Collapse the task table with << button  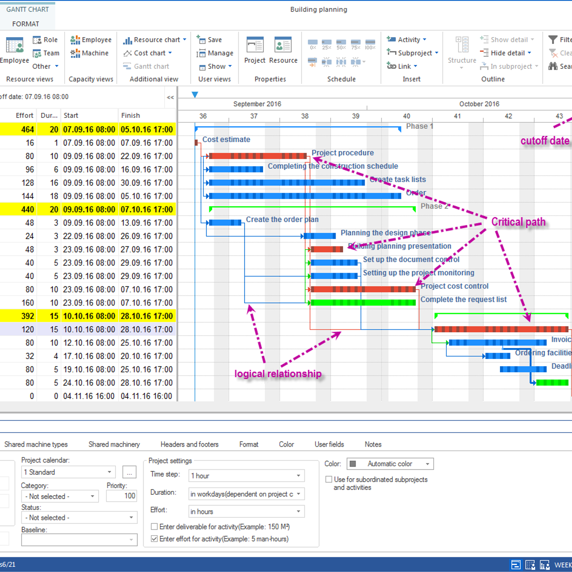170,97
